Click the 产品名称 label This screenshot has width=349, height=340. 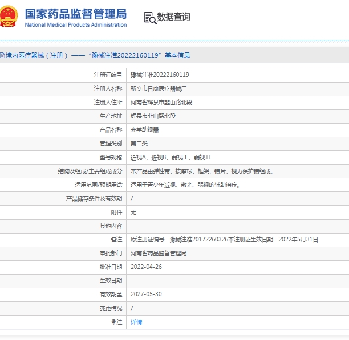coord(111,130)
